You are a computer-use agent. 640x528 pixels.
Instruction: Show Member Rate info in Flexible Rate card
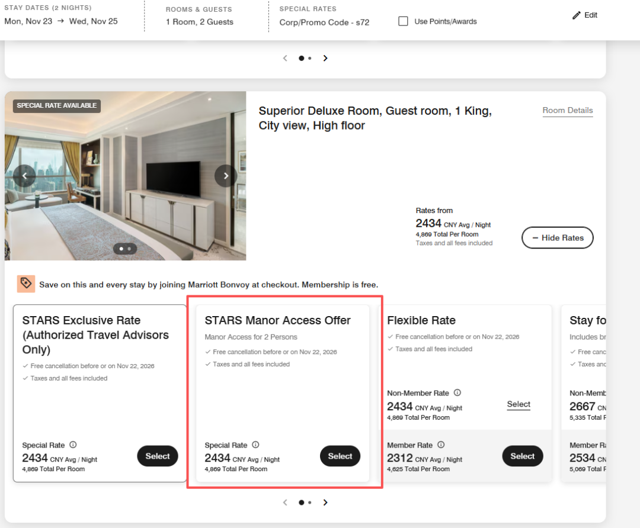[441, 445]
